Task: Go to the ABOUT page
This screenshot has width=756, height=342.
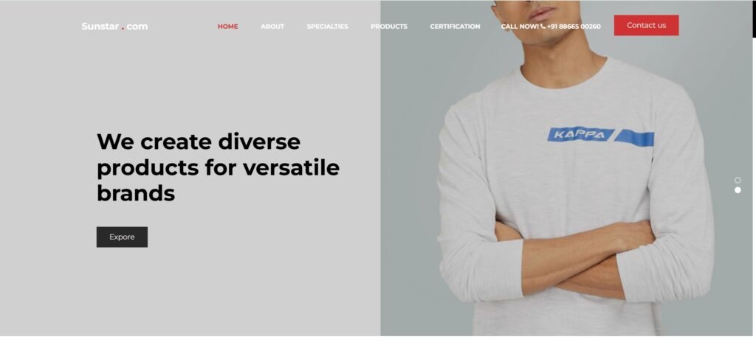Action: point(272,27)
